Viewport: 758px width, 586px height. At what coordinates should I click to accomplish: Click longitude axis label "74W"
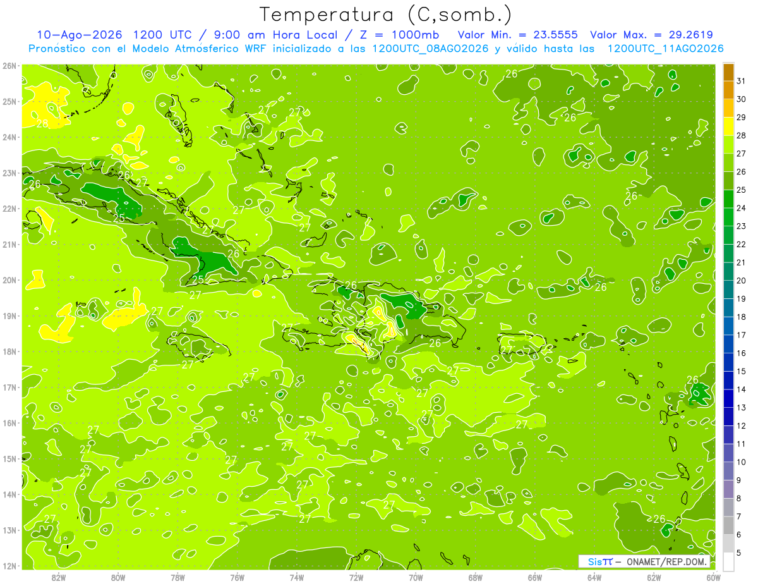(296, 577)
